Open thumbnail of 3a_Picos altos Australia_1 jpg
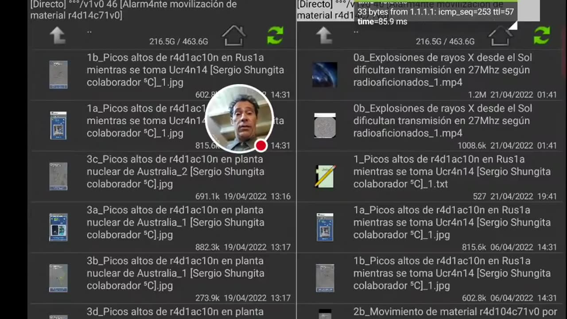The height and width of the screenshot is (319, 567). tap(58, 227)
